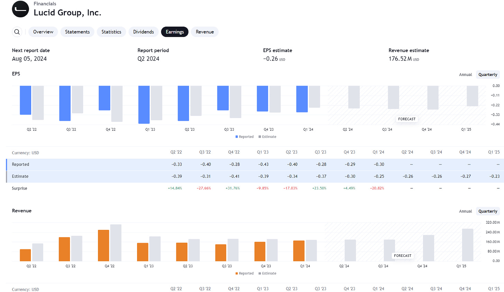The image size is (504, 292).
Task: Click the Q4 '22 reported revenue bar
Action: [103, 245]
